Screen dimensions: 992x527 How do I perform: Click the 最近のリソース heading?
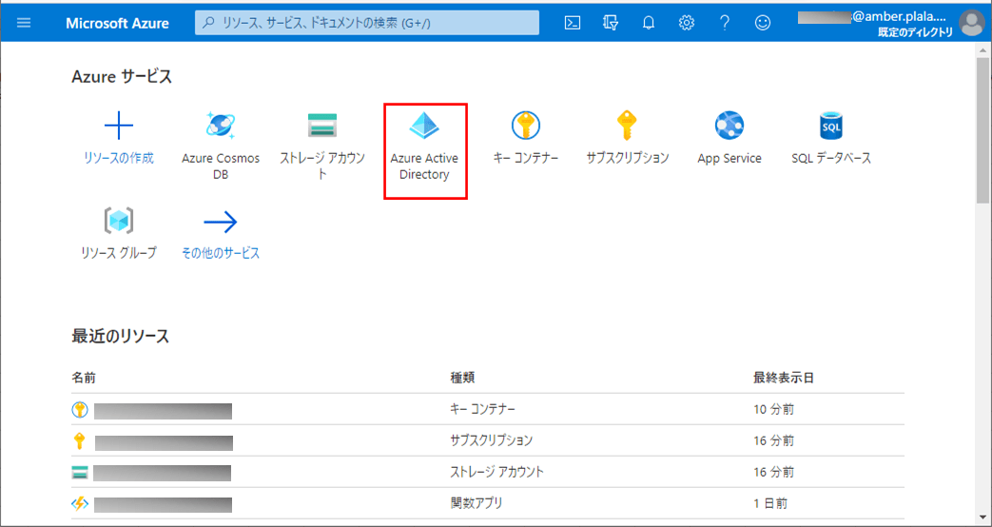tap(120, 336)
